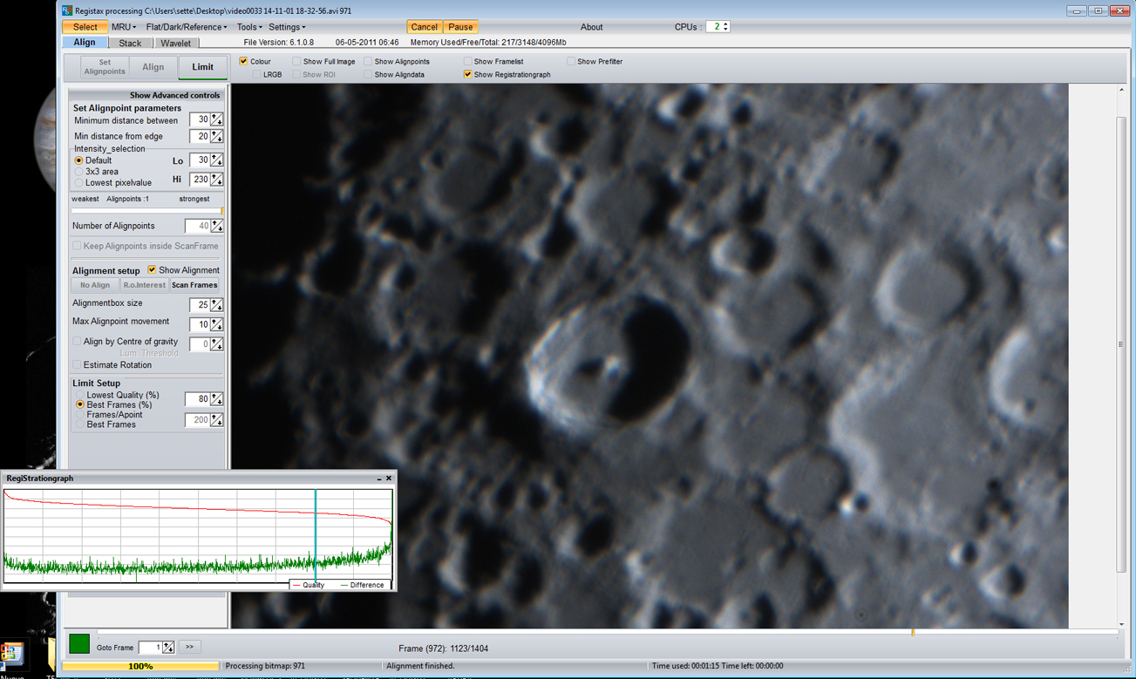Click the R.o.Interest button
Screen dimensions: 1136x679
pyautogui.click(x=144, y=285)
